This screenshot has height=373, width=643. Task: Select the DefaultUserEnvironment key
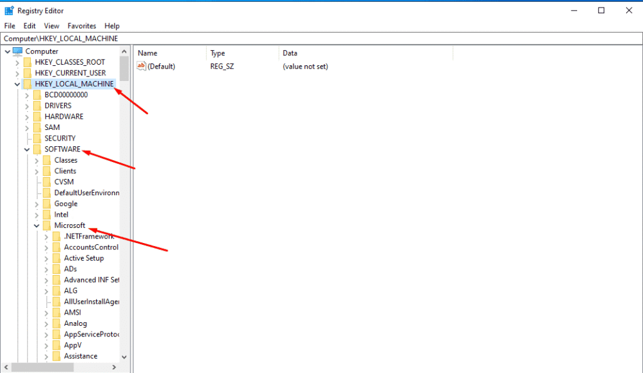point(87,193)
